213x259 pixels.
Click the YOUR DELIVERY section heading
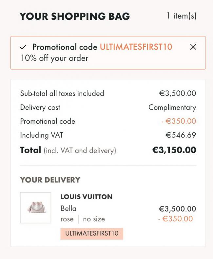point(50,180)
